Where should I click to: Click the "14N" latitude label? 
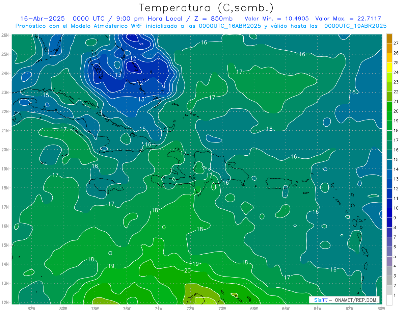(5, 264)
